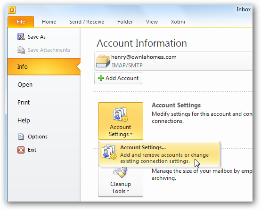The height and width of the screenshot is (210, 261).
Task: Click the Account Settings menu item icon
Action: 109,152
